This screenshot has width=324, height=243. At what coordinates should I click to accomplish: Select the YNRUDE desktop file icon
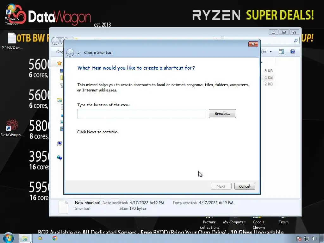12,38
